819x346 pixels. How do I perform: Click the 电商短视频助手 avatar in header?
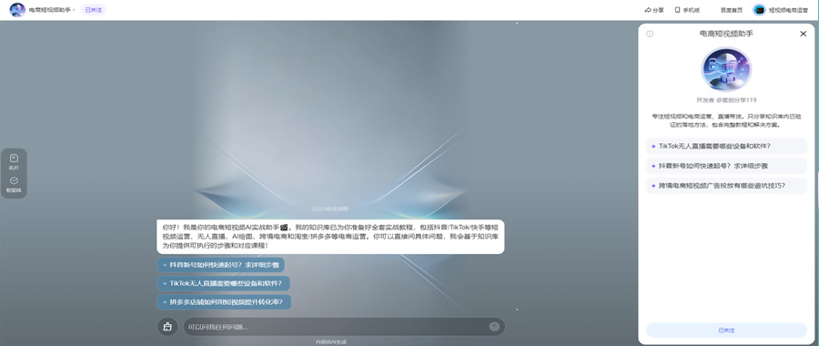(17, 10)
